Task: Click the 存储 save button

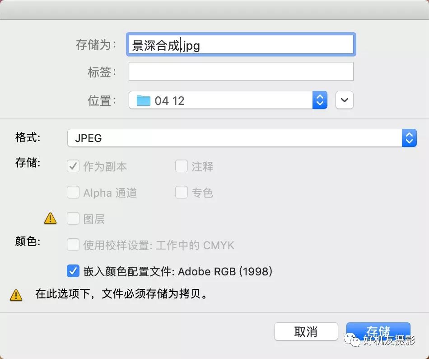Action: (x=378, y=331)
